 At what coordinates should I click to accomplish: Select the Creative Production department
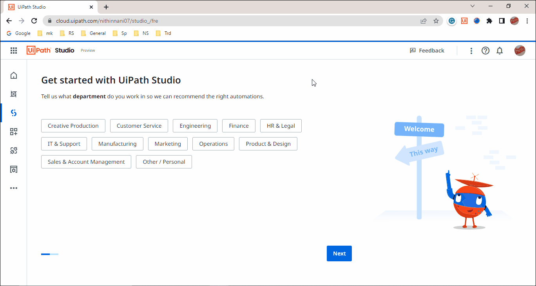pos(73,126)
